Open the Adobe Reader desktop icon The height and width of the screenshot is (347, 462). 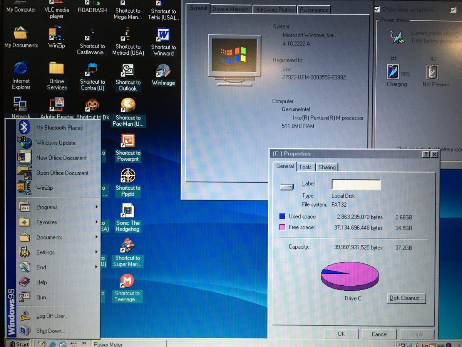pyautogui.click(x=57, y=109)
